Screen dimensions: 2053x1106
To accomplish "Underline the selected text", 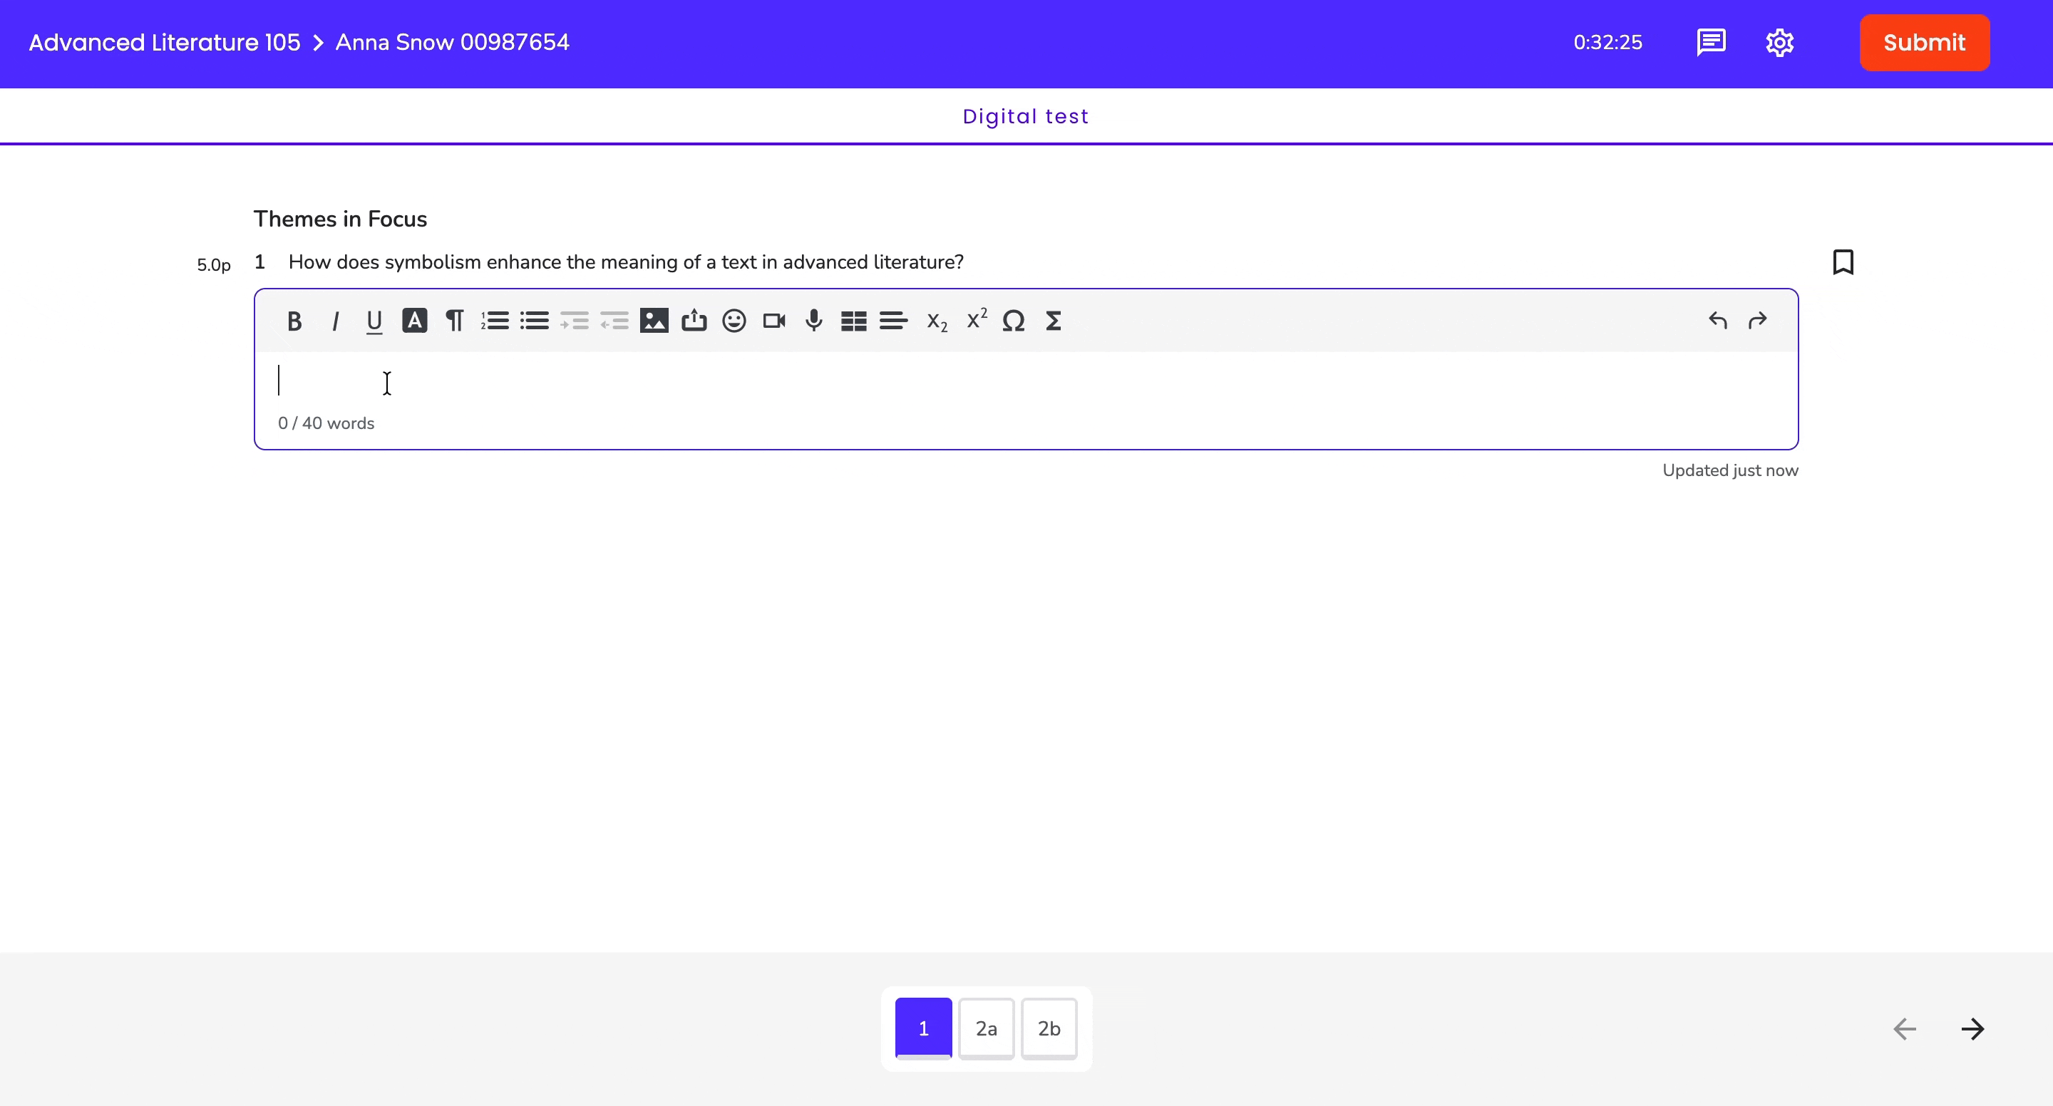I will point(374,321).
